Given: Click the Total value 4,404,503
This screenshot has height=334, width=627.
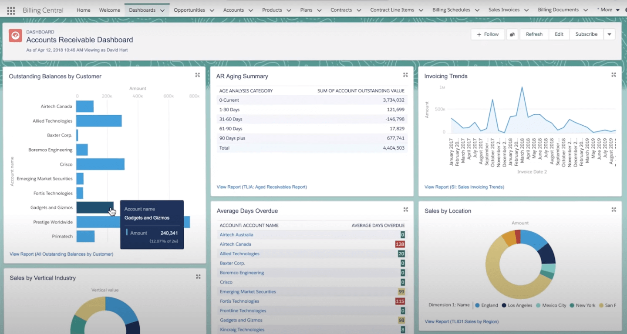Looking at the screenshot, I should pos(394,148).
